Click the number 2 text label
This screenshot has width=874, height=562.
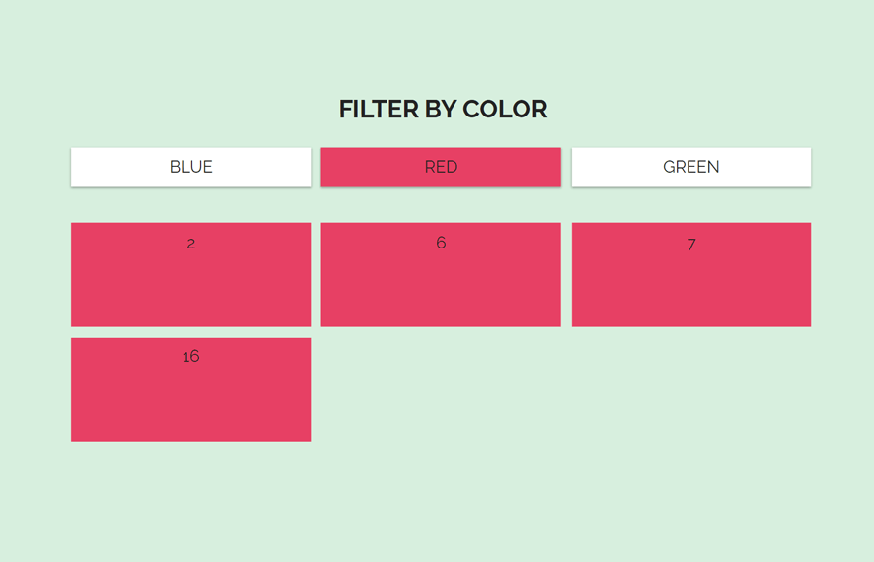[x=190, y=243]
